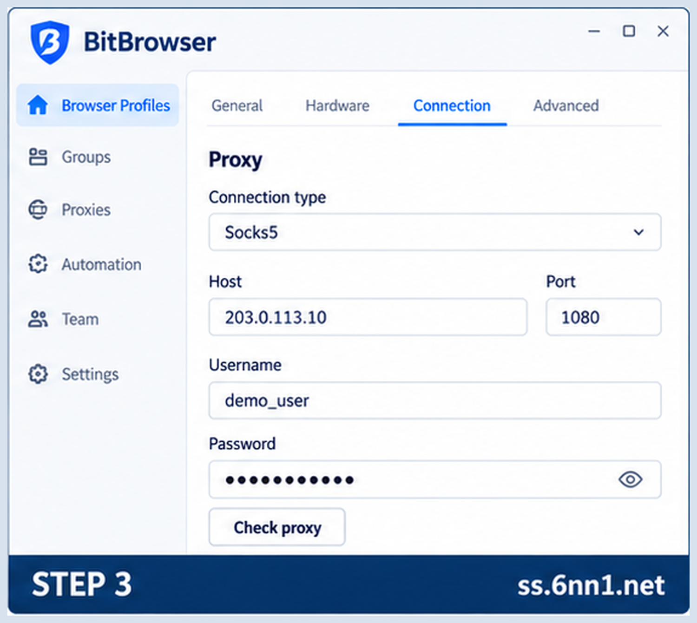
Task: Expand the Socks5 dropdown chevron
Action: coord(639,232)
